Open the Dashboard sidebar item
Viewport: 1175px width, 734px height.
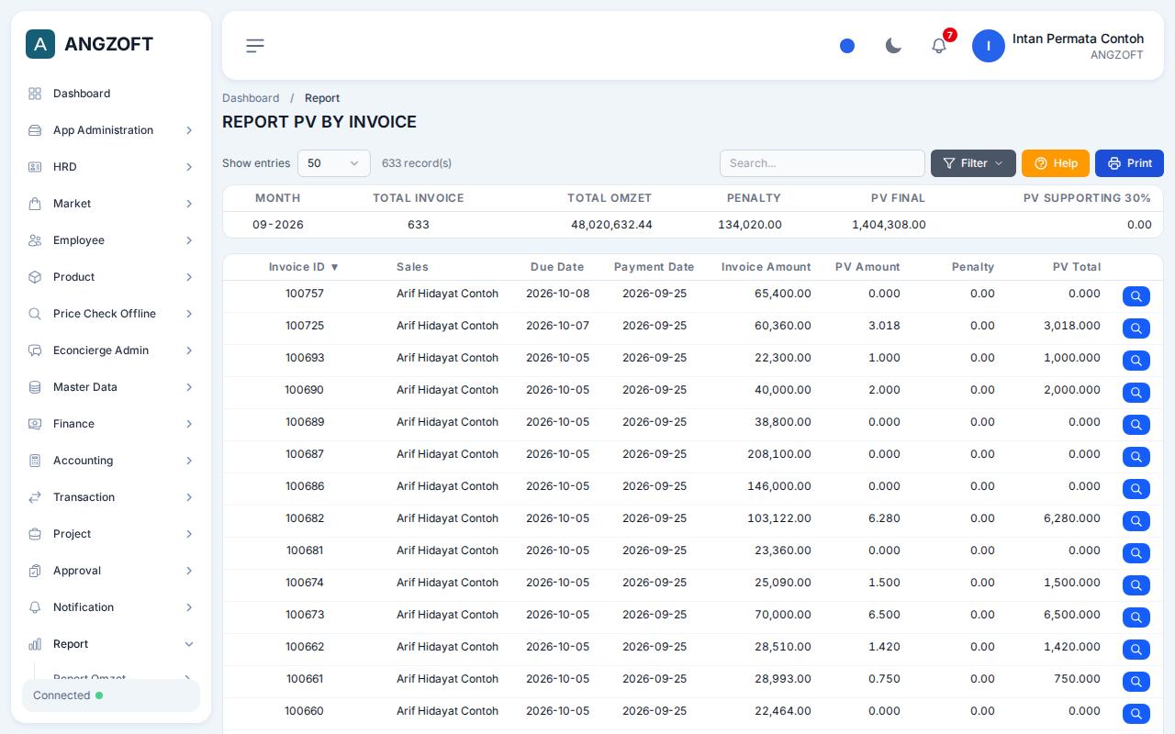(111, 94)
